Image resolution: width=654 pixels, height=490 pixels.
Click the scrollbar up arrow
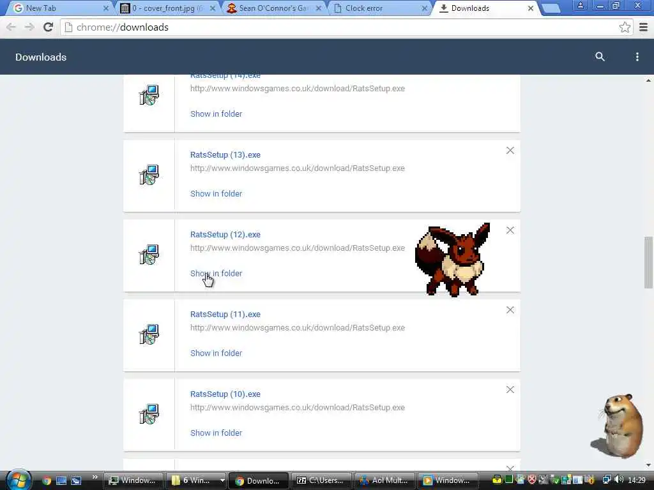click(x=648, y=80)
